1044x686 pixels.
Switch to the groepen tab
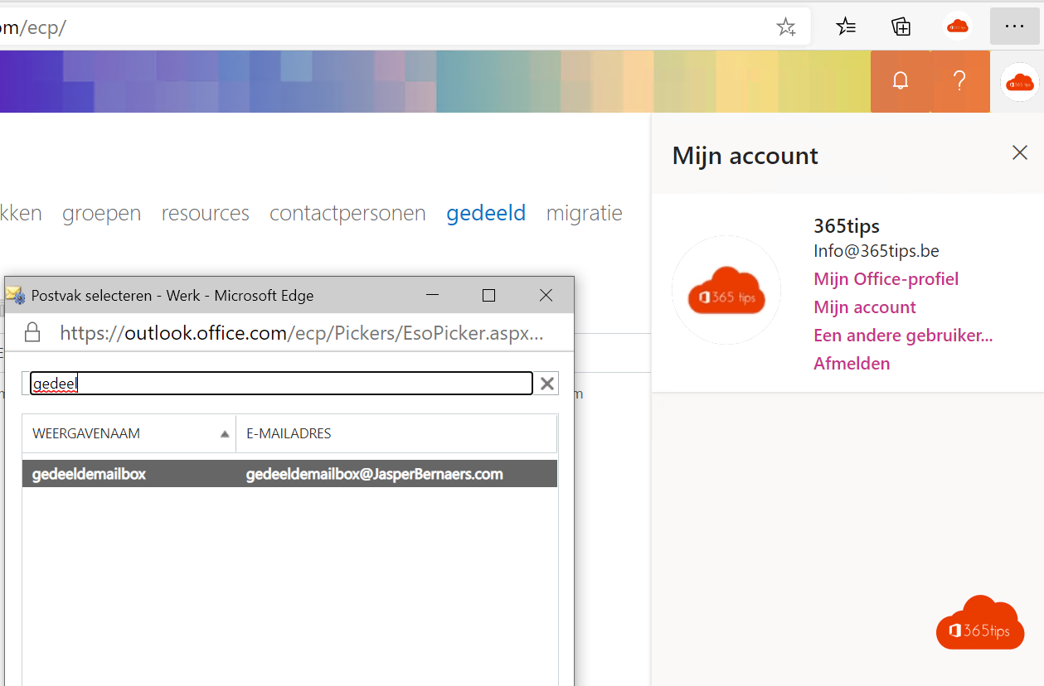101,213
